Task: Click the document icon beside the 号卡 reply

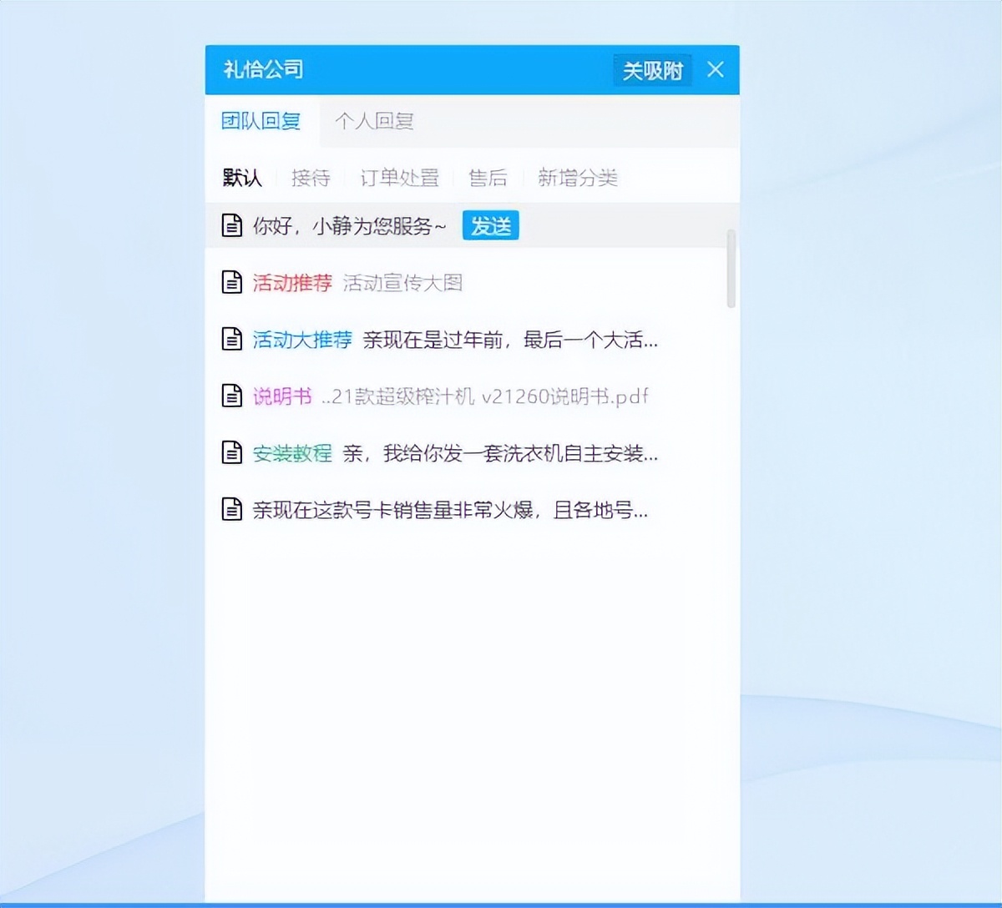Action: [x=231, y=509]
